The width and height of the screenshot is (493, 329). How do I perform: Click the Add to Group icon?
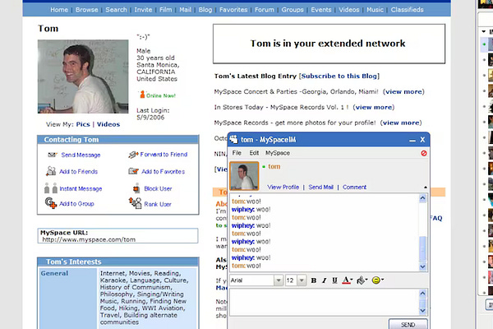[51, 203]
